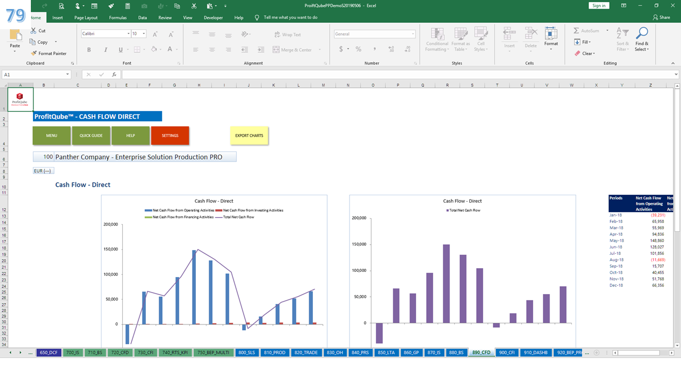Switch to the 650_DCF sheet tab
681x383 pixels.
point(48,352)
